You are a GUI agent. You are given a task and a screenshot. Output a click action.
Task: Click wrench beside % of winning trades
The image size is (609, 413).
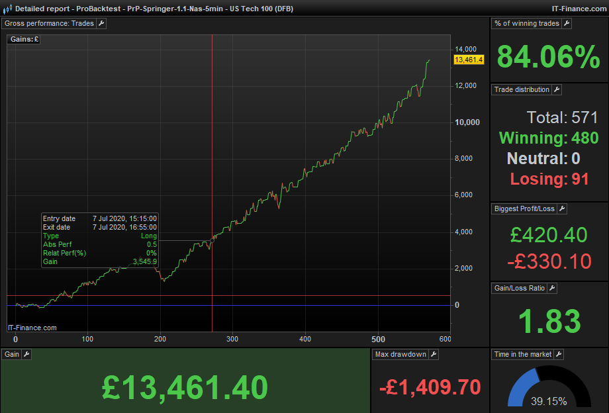pyautogui.click(x=567, y=23)
